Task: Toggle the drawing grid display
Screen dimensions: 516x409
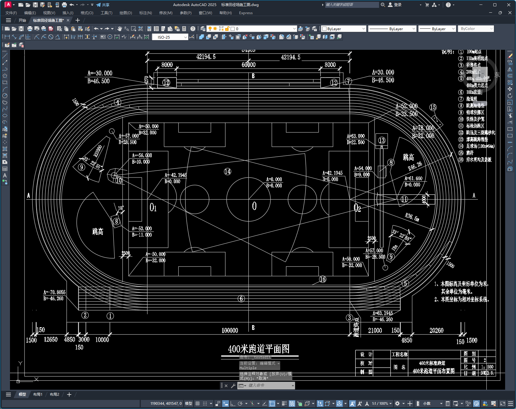Action: [197, 404]
